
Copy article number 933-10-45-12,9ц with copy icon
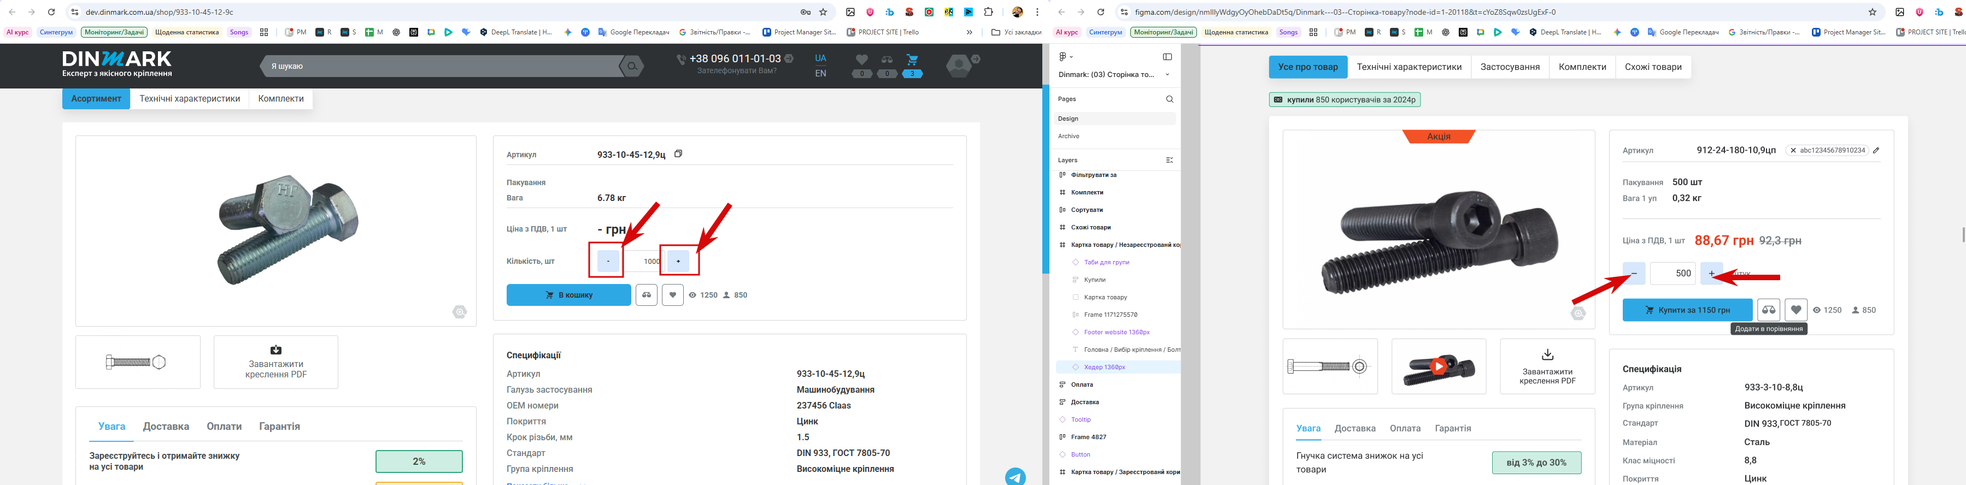(678, 153)
